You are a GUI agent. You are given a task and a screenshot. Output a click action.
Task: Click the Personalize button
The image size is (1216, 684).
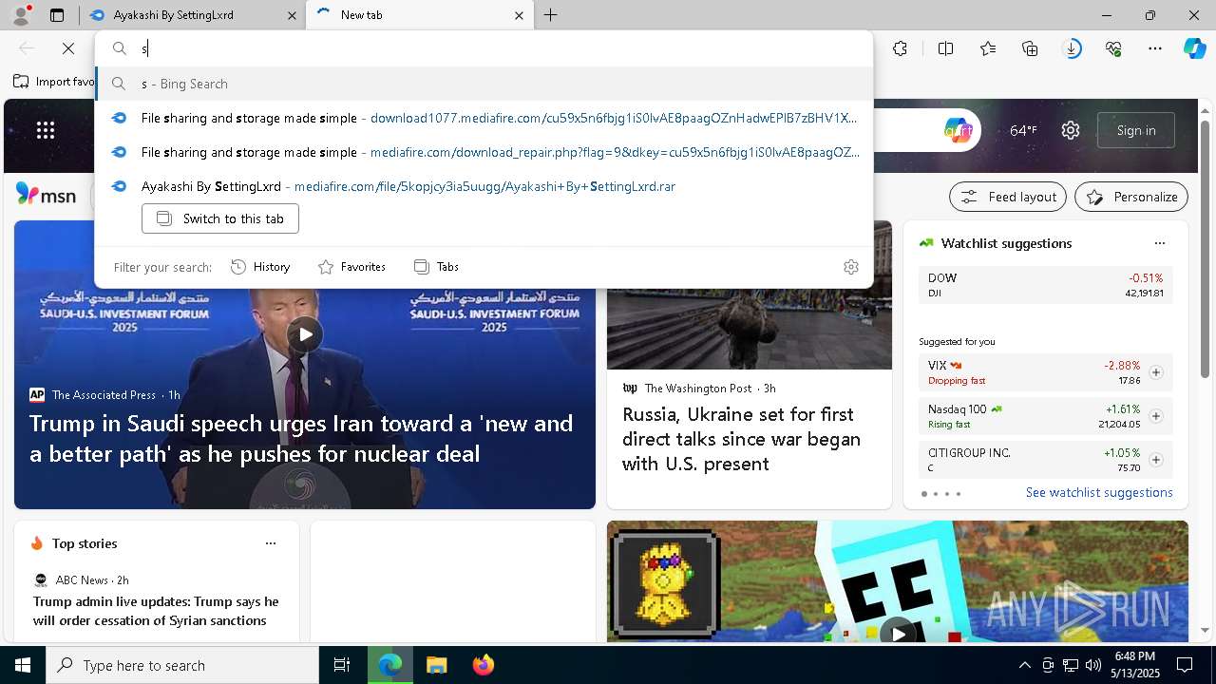(1131, 197)
